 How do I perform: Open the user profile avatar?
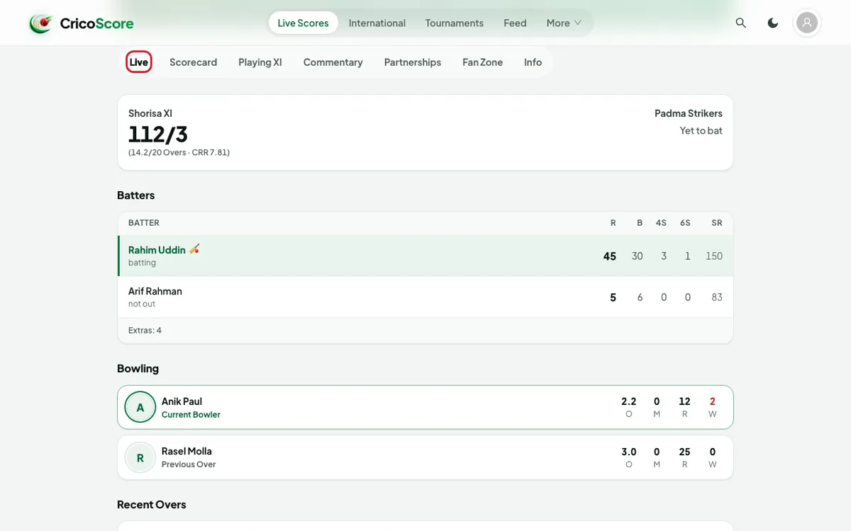pos(807,23)
